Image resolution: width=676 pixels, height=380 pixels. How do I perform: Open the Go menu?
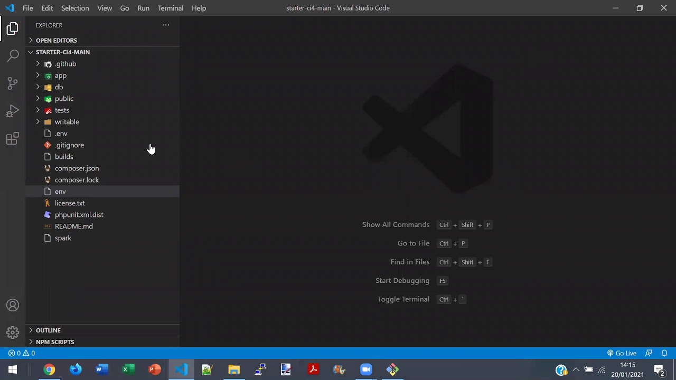[125, 8]
